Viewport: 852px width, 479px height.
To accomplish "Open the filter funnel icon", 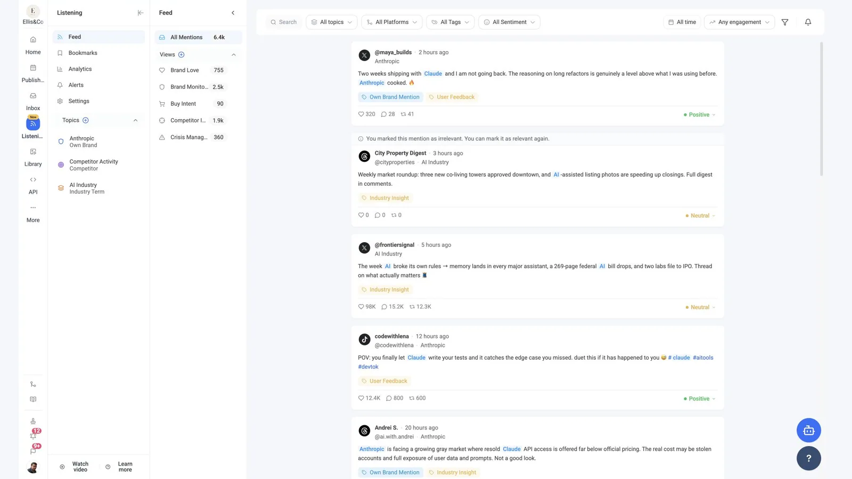I will (x=785, y=22).
